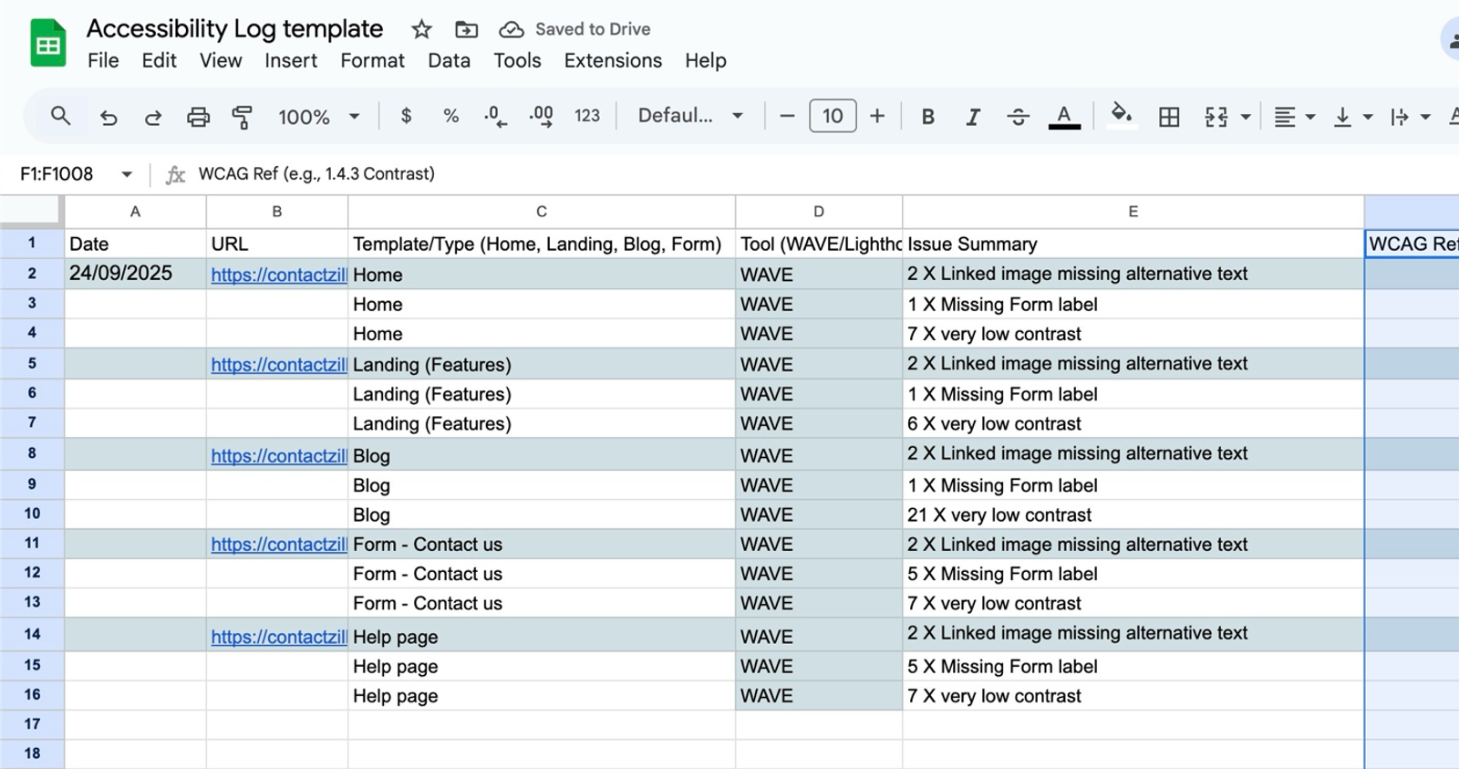Image resolution: width=1459 pixels, height=769 pixels.
Task: Select 'Template/Type (Home, Landing, Blog, Form)' cell
Action: [x=542, y=244]
